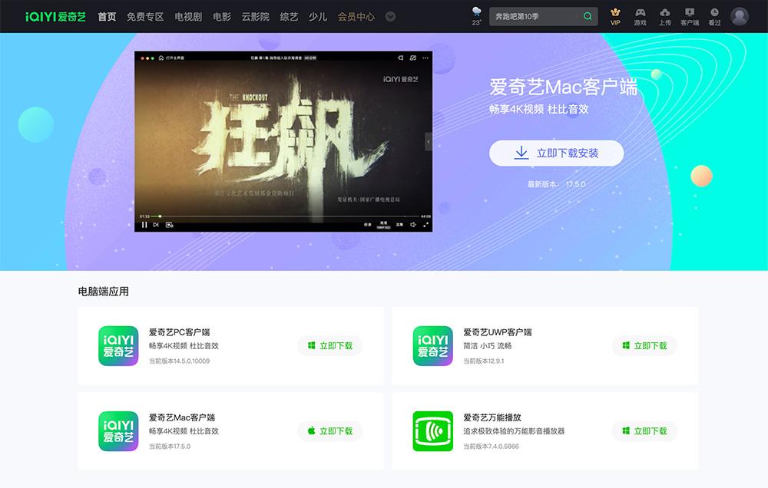Click the player preview progress bar
Image resolution: width=768 pixels, height=488 pixels.
coord(285,216)
